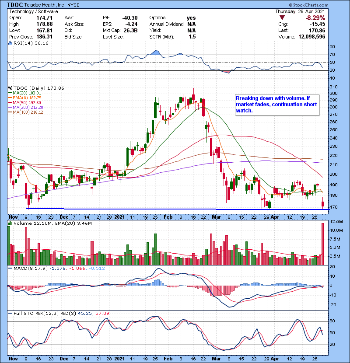Click the Volume 12,098,596 value

[x=312, y=37]
